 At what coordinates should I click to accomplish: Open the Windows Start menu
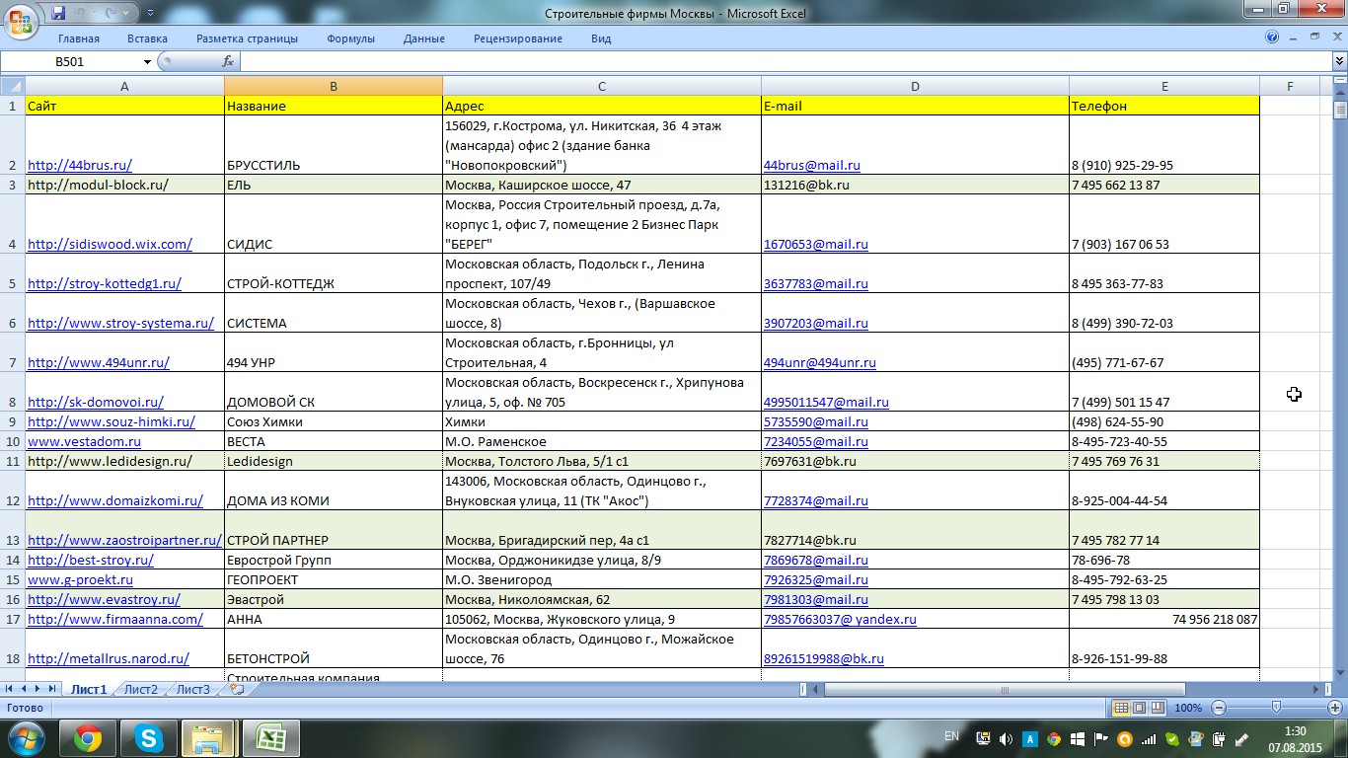(x=26, y=738)
